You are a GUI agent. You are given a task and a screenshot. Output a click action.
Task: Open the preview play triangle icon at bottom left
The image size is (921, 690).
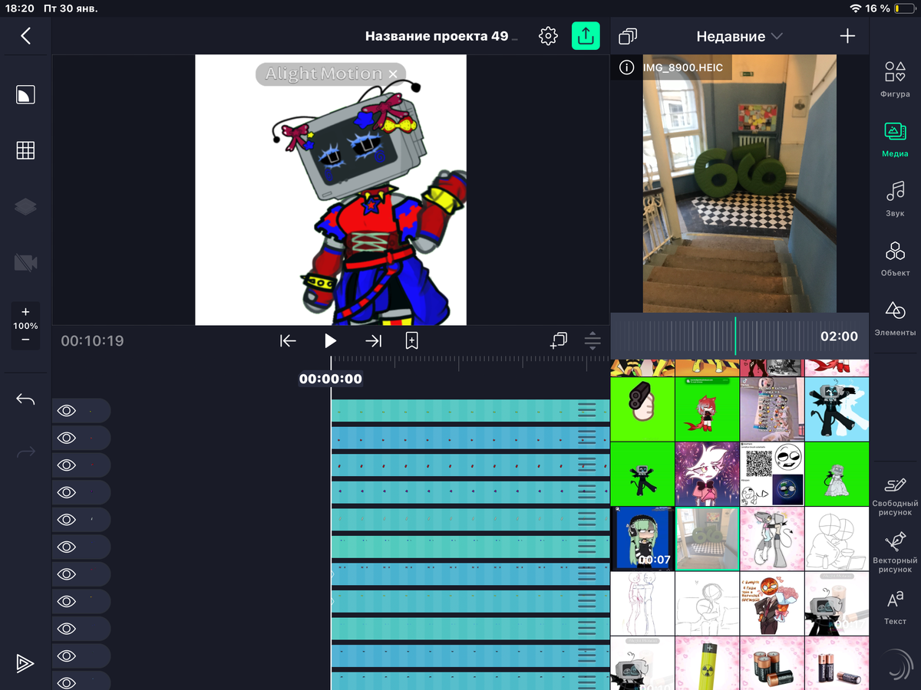click(x=25, y=663)
